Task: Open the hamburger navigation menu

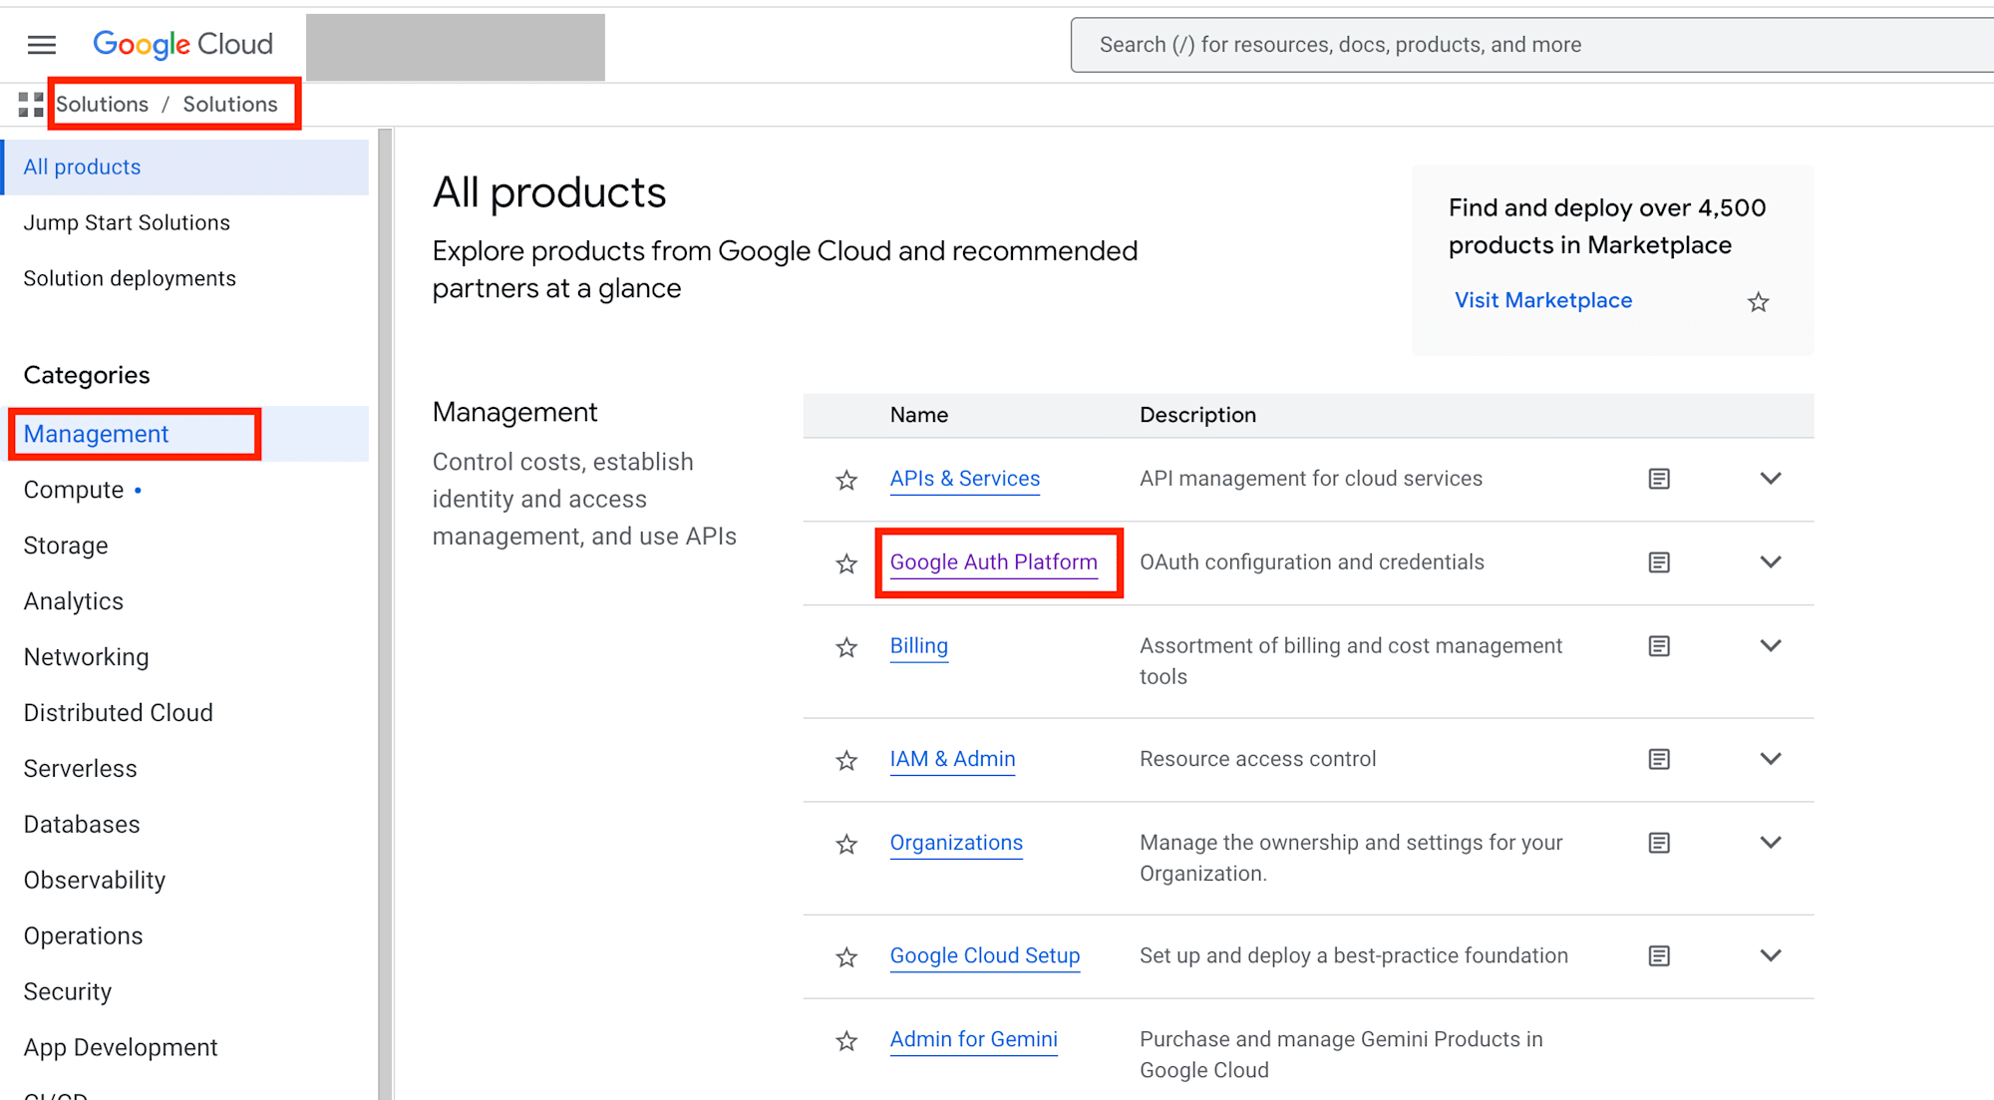Action: point(42,45)
